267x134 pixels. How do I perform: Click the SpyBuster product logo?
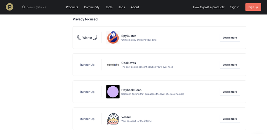click(x=113, y=37)
